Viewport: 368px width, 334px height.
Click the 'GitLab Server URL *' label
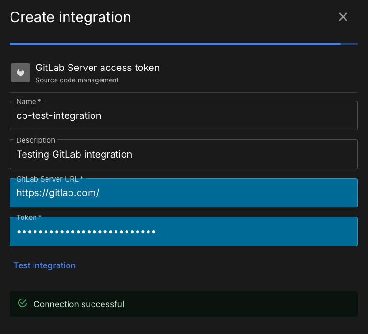[x=50, y=179]
